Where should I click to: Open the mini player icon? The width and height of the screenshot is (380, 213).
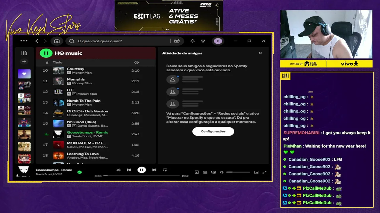tap(256, 172)
